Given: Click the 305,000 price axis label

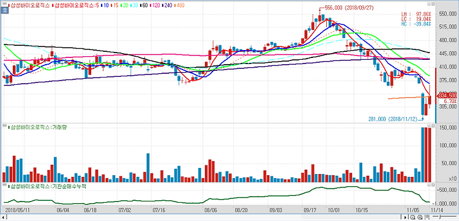Looking at the screenshot, I should 448,107.
